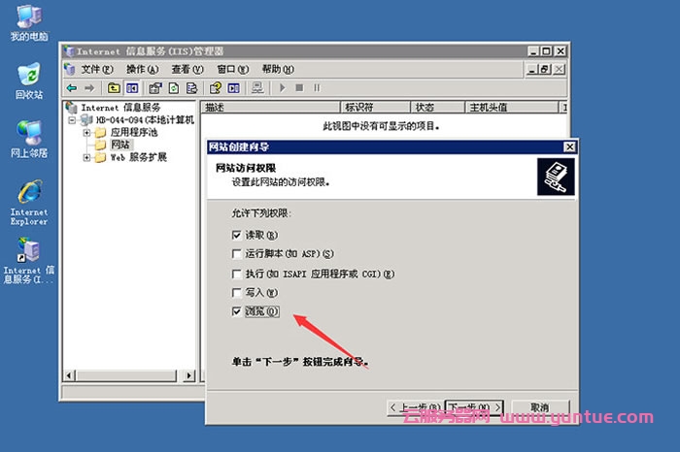Open the 查看(V) menu
Image resolution: width=680 pixels, height=452 pixels.
[187, 69]
